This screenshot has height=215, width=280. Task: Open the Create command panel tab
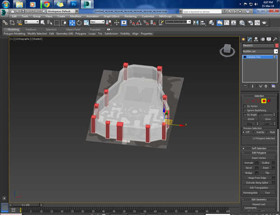tap(243, 39)
